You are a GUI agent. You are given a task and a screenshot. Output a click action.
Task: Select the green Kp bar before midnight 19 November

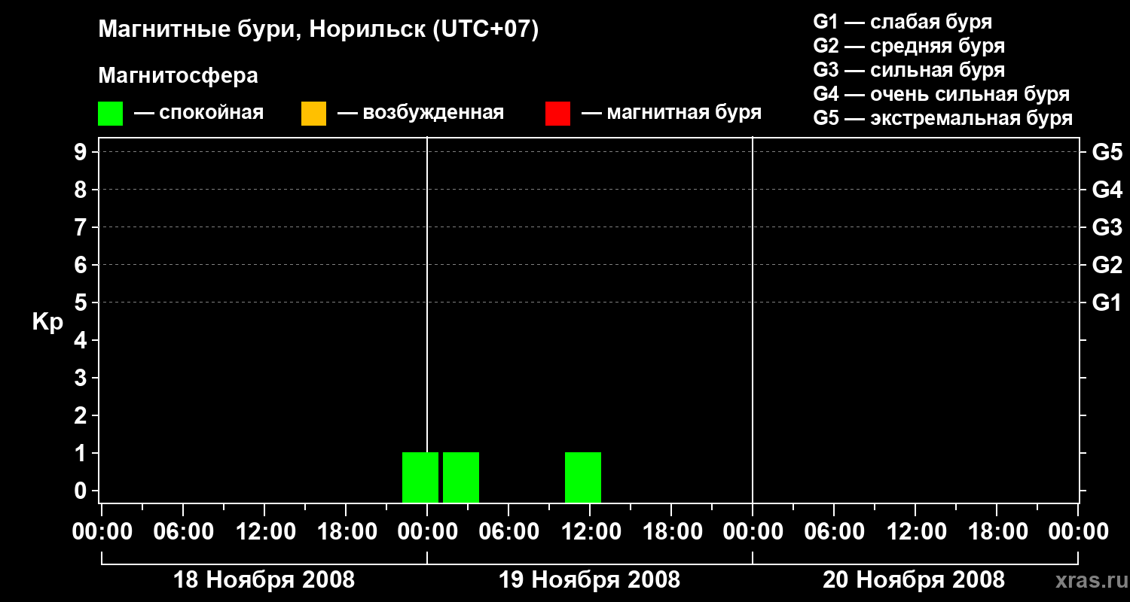(420, 477)
